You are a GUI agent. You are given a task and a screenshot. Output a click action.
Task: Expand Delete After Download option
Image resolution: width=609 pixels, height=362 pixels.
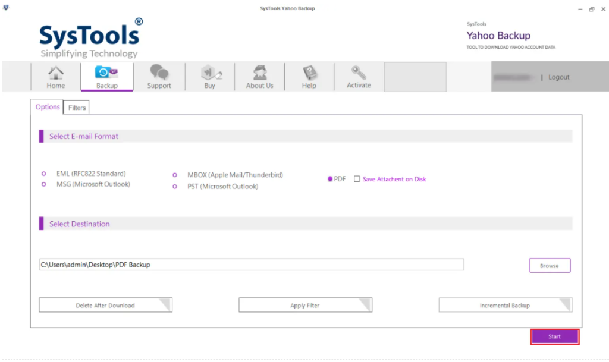106,305
